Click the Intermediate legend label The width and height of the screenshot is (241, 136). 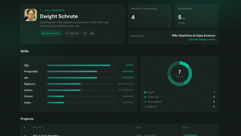pos(154,102)
